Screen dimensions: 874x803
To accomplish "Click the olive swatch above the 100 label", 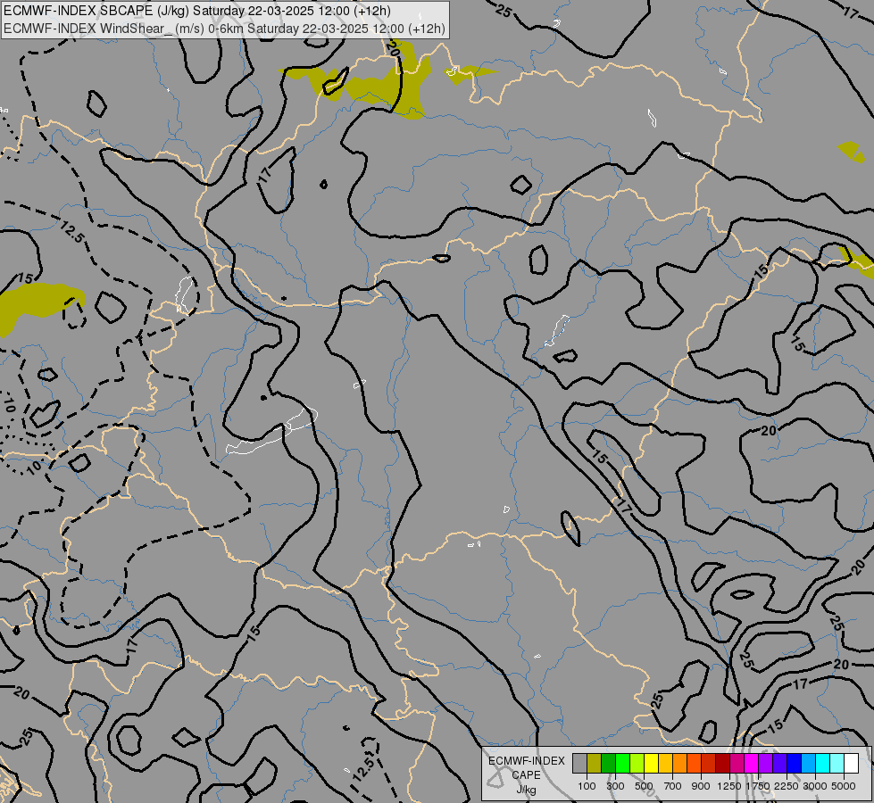I will click(595, 763).
